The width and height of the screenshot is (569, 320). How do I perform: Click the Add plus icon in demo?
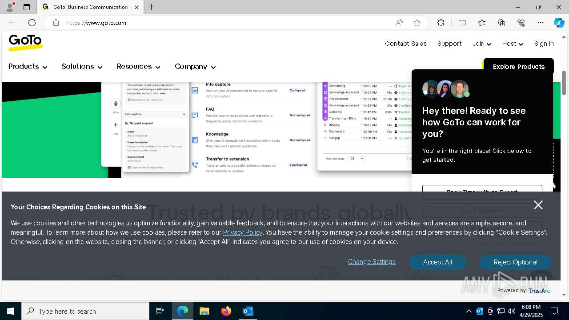[x=116, y=125]
